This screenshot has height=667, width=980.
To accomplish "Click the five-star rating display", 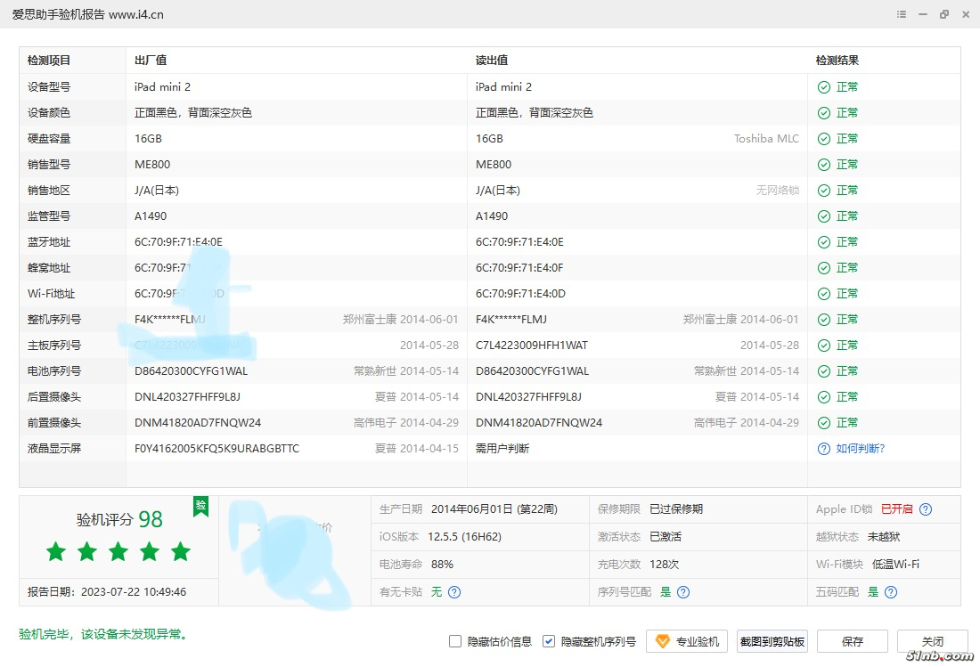I will coord(118,552).
